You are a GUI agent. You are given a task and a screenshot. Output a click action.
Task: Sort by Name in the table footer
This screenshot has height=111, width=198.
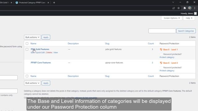(x=33, y=76)
